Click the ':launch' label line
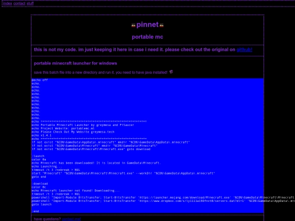This screenshot has height=221, width=295. 38,156
